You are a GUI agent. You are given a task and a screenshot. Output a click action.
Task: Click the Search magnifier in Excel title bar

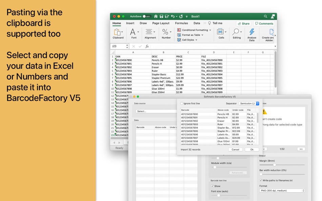tap(265, 16)
